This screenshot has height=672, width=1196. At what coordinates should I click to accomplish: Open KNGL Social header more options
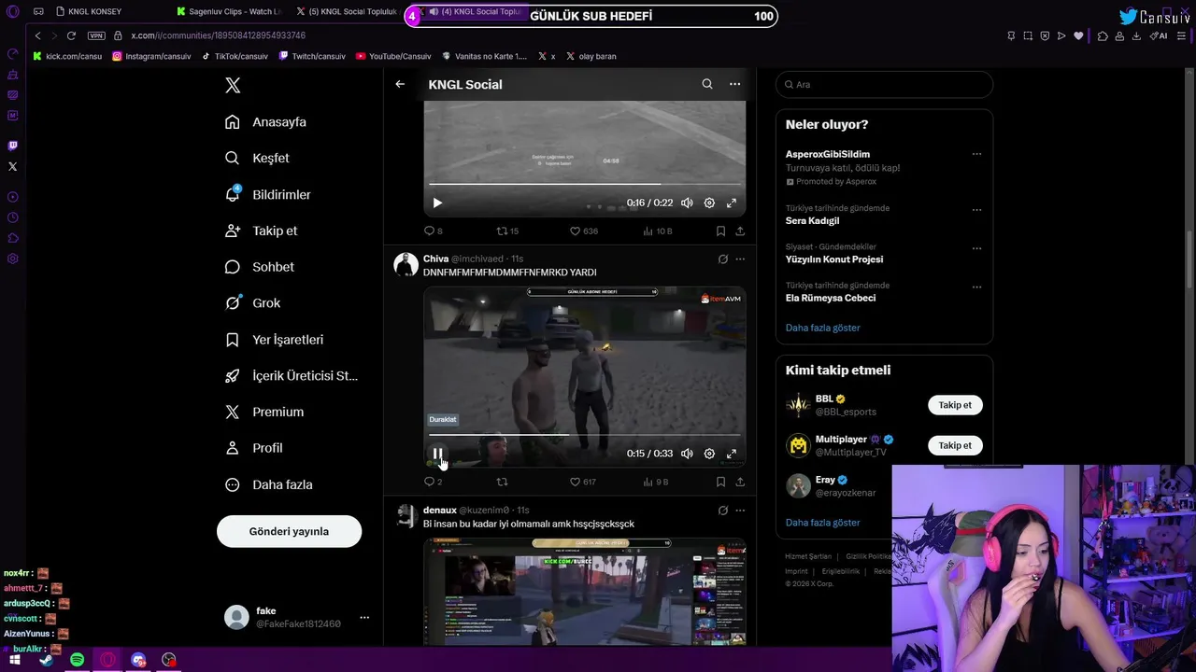click(x=734, y=84)
